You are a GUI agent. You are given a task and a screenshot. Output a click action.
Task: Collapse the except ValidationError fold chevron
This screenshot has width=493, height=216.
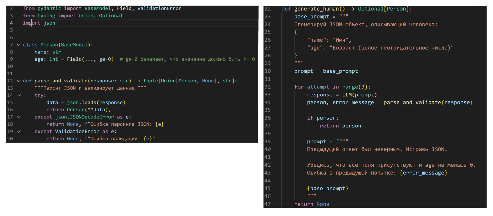[x=18, y=132]
